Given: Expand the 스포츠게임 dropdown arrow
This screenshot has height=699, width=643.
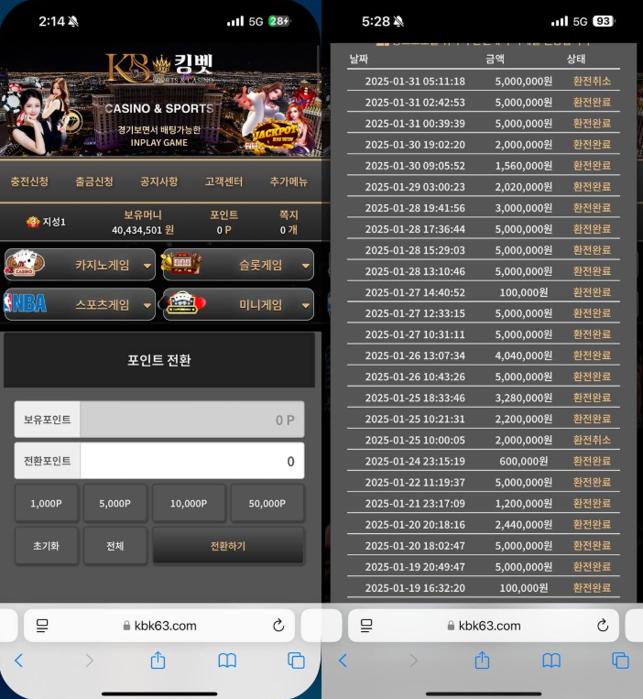Looking at the screenshot, I should point(147,305).
